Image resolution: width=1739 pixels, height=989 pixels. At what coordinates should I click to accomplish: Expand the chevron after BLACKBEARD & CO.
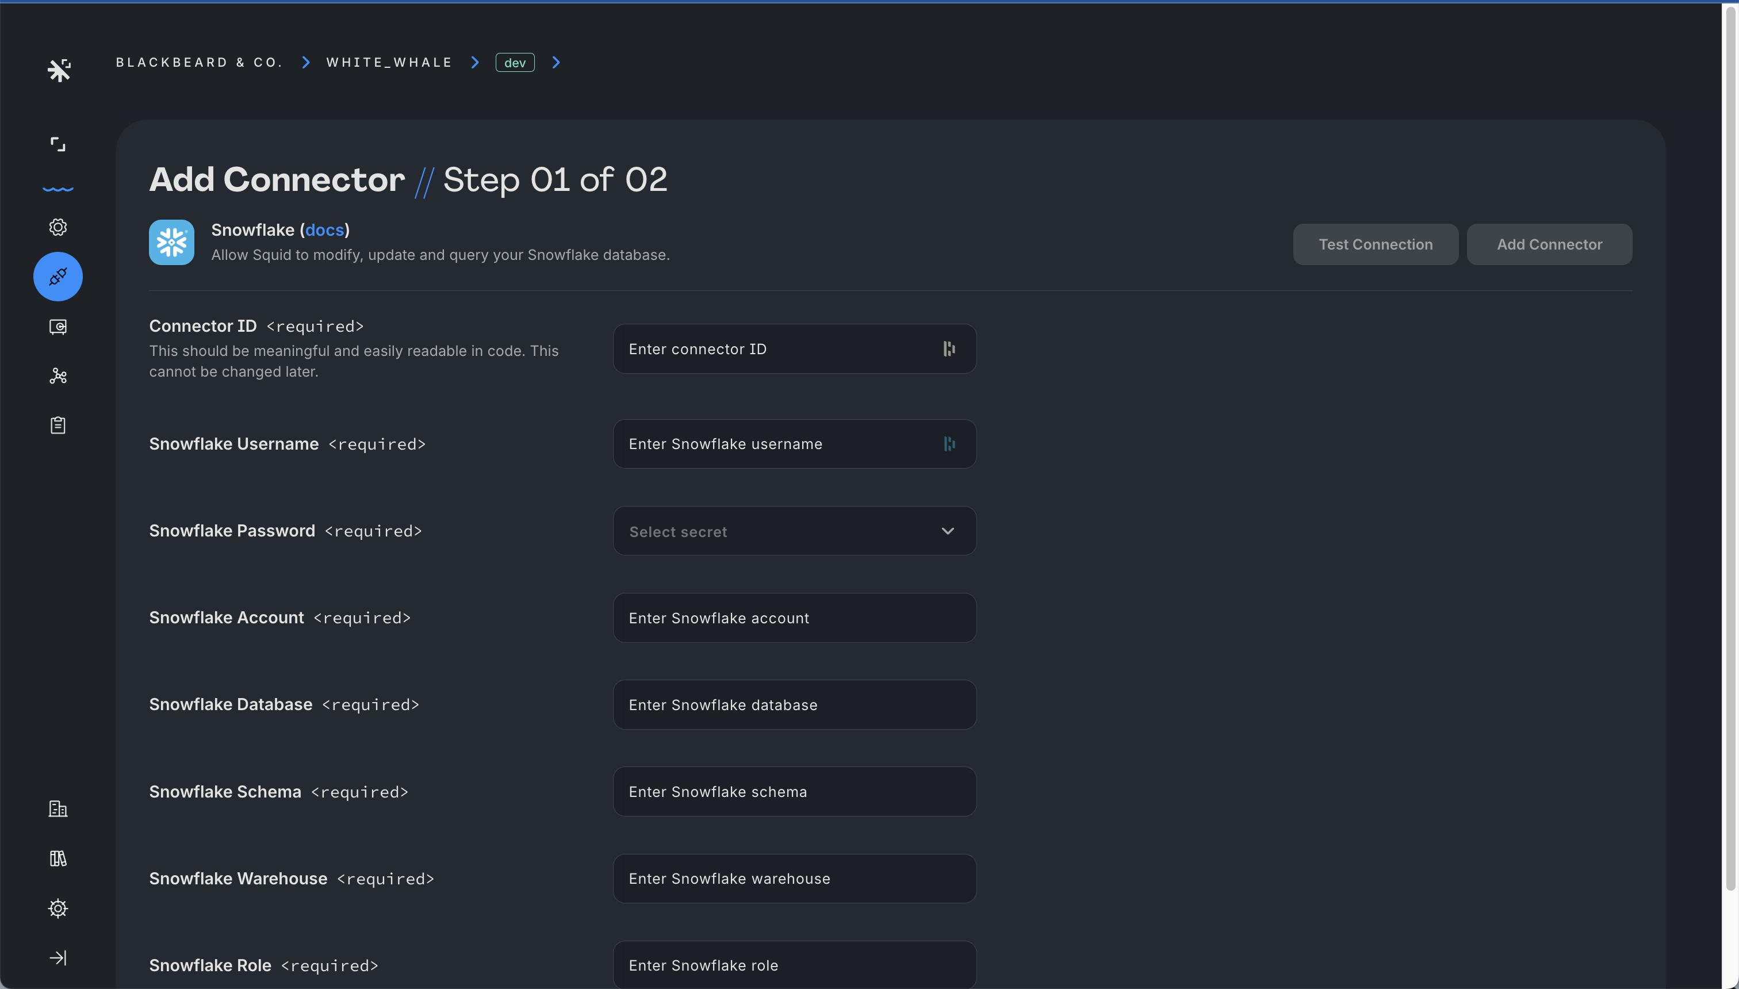coord(306,63)
